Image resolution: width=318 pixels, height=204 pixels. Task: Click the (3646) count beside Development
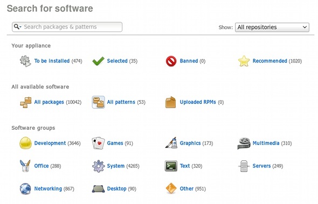pyautogui.click(x=74, y=143)
